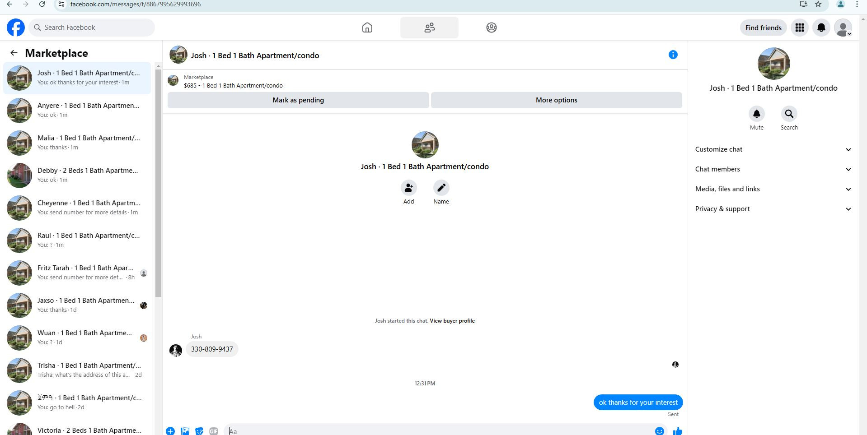The height and width of the screenshot is (435, 867).
Task: Search in conversation via magnifier
Action: point(789,114)
